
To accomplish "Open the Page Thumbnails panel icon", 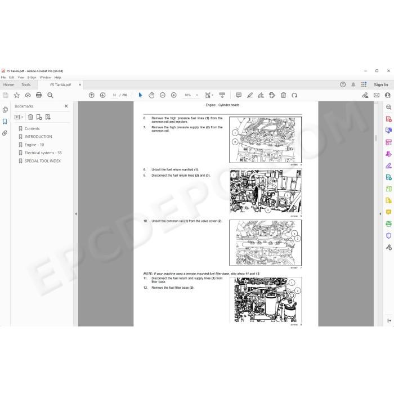I will [5, 110].
